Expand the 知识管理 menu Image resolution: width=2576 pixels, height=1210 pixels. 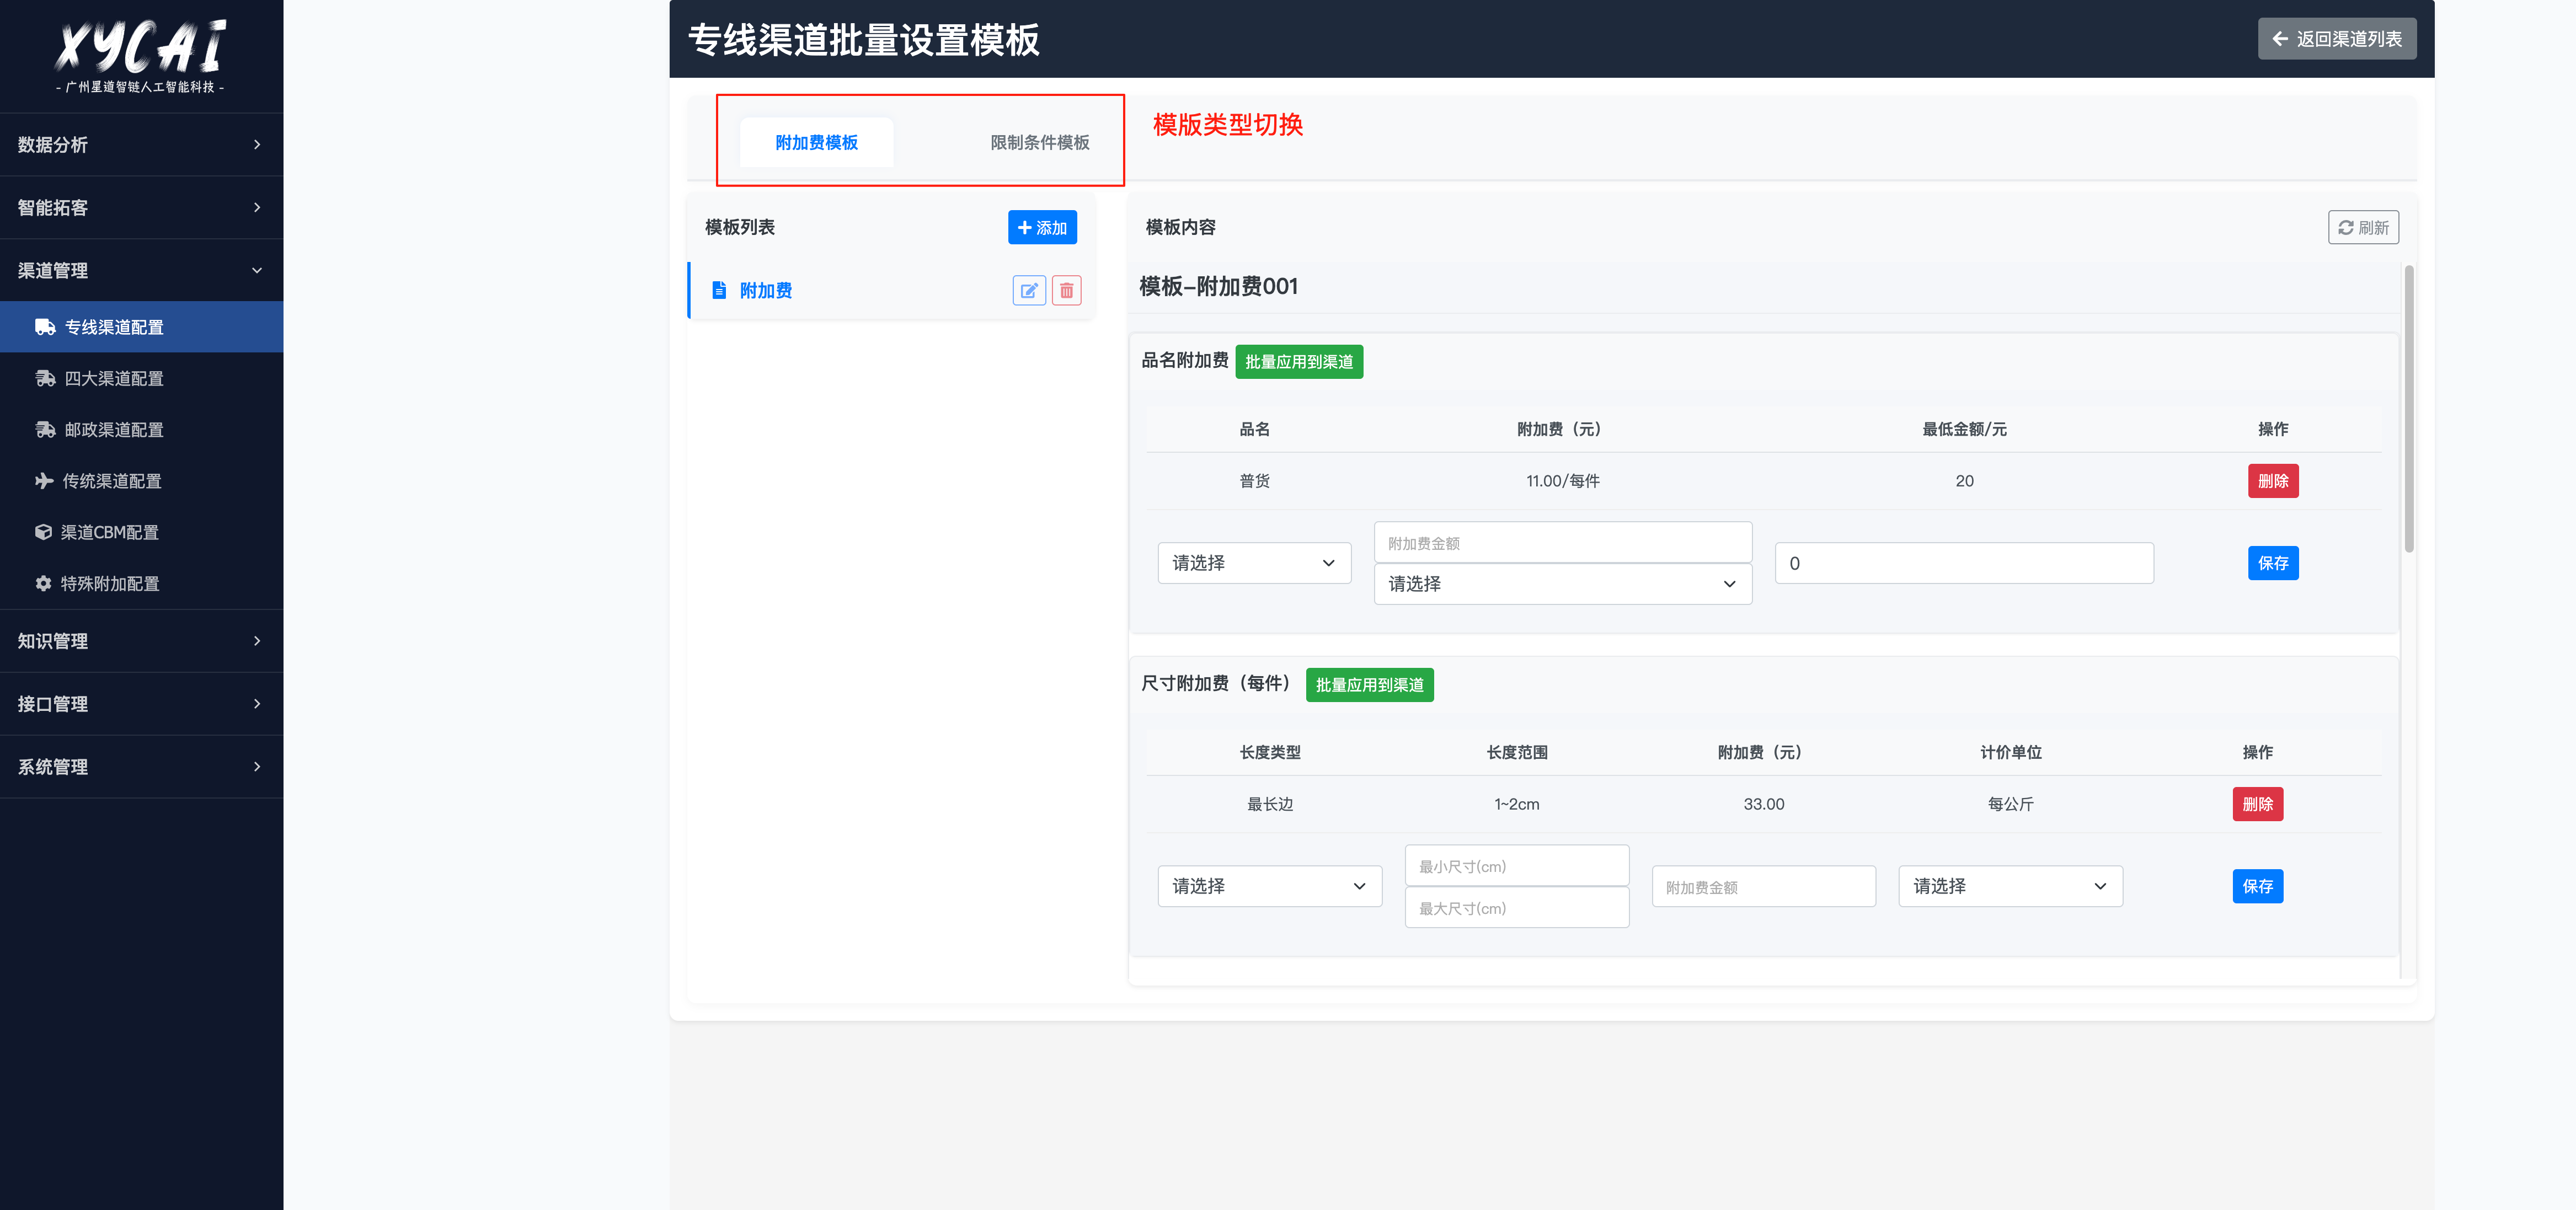141,641
